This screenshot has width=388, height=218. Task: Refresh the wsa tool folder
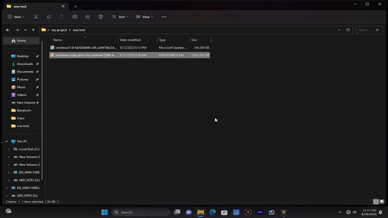[x=348, y=30]
